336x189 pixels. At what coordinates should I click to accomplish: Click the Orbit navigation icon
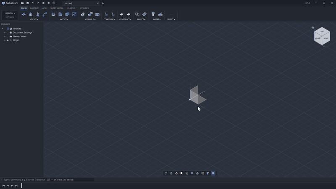point(166,173)
